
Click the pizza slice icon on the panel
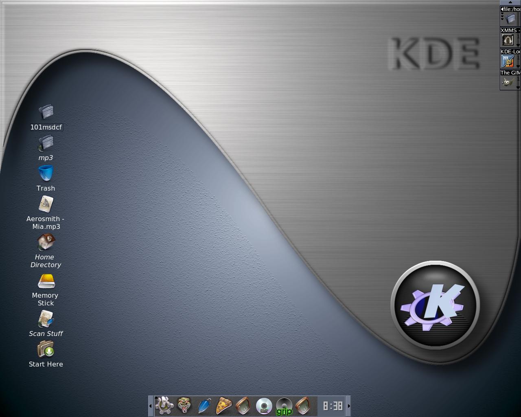tap(224, 406)
